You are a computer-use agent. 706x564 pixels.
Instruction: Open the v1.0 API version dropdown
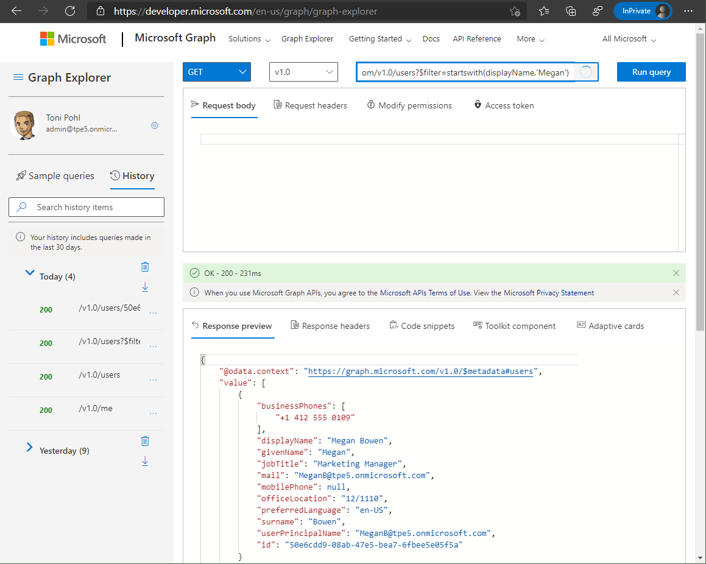[303, 72]
